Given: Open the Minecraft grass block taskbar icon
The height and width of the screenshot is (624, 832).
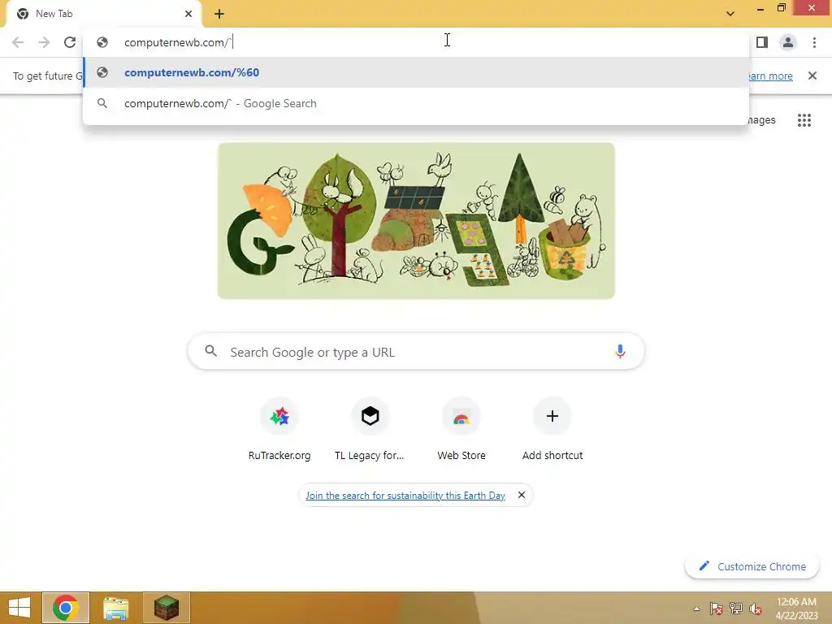Looking at the screenshot, I should (167, 608).
